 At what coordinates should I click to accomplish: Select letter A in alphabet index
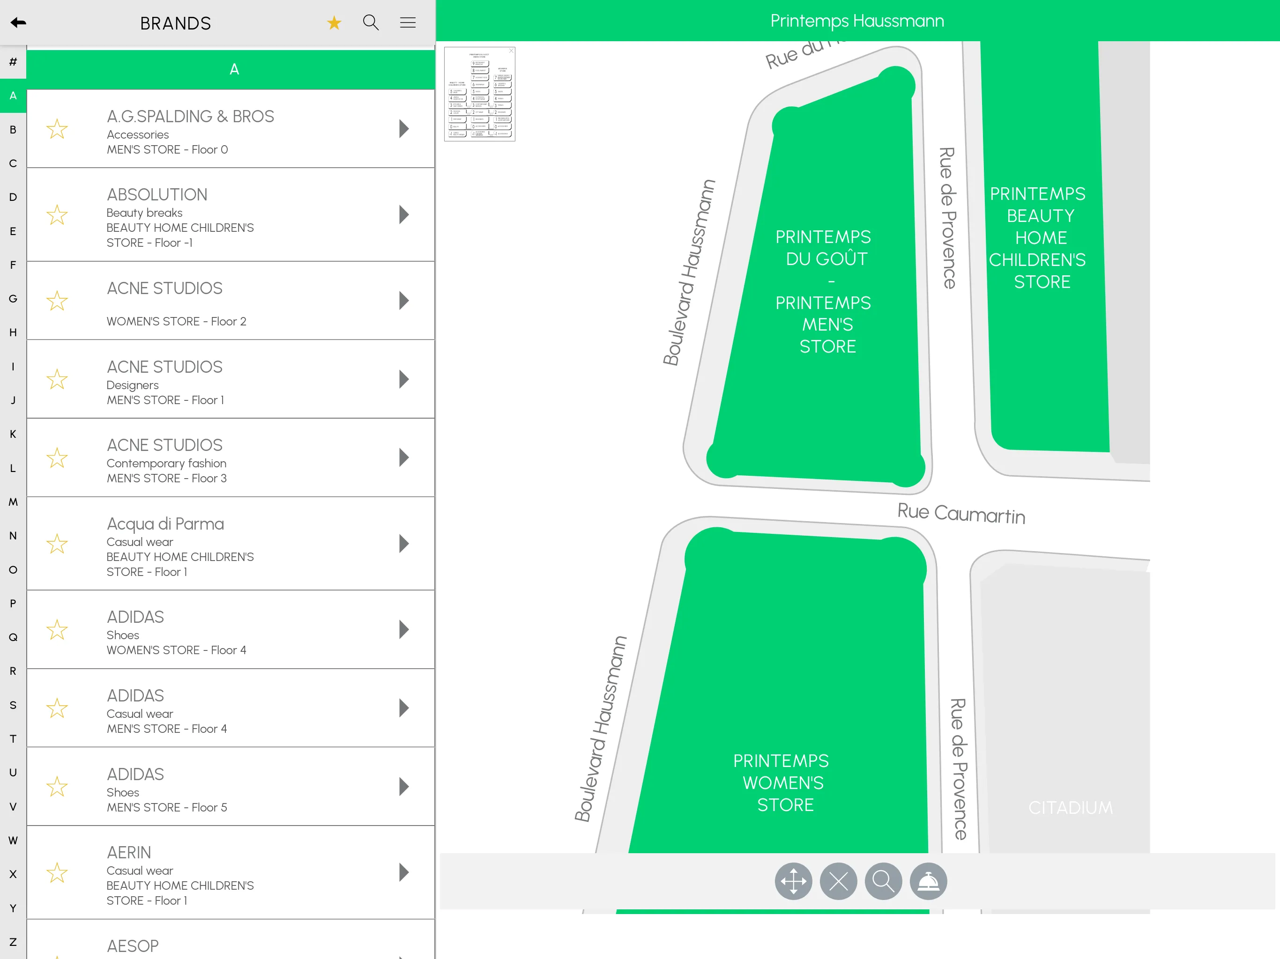coord(13,96)
